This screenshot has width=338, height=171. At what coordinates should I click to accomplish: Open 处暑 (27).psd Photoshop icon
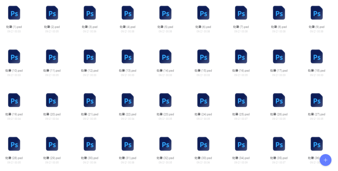317,100
